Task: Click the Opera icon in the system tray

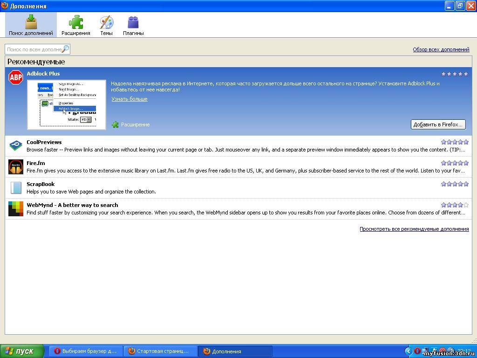Action: [x=417, y=351]
